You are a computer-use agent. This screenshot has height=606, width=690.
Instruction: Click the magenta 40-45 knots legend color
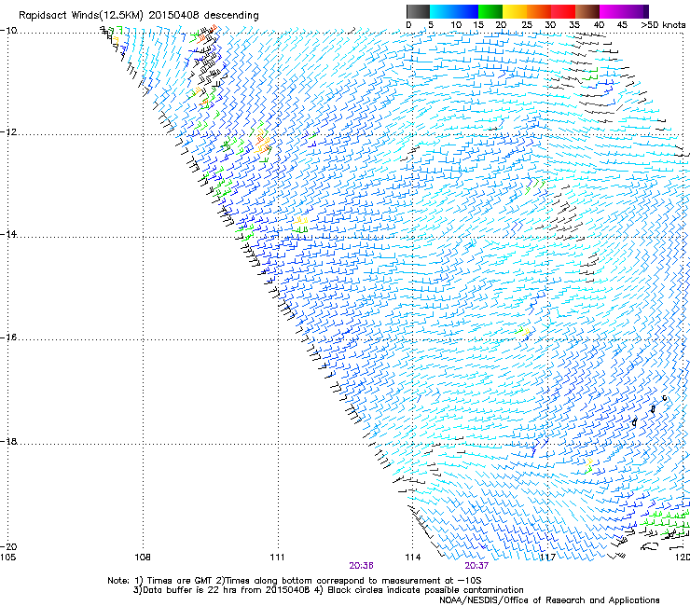pyautogui.click(x=612, y=11)
